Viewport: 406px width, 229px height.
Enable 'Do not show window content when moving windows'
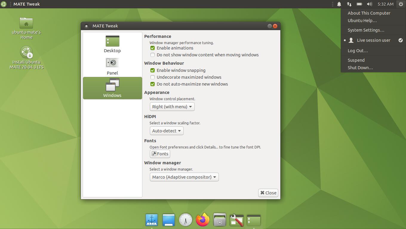153,55
